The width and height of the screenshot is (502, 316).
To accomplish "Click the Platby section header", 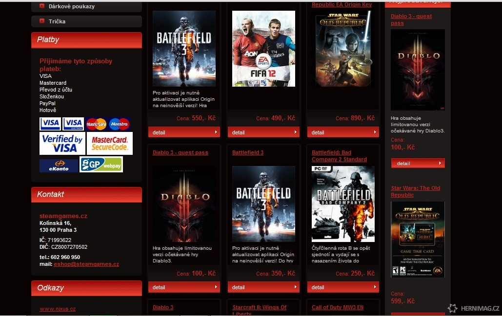I will pos(86,40).
